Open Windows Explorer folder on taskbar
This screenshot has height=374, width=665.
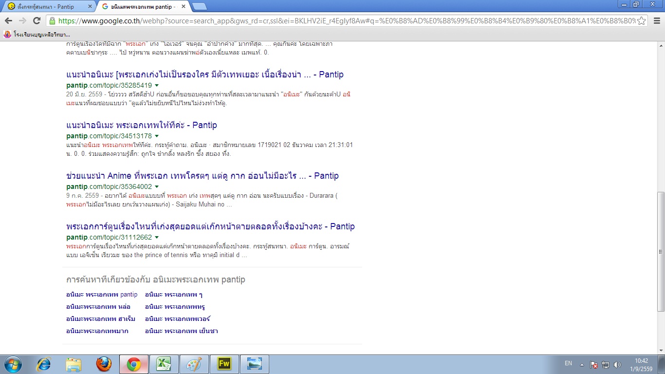pyautogui.click(x=74, y=364)
